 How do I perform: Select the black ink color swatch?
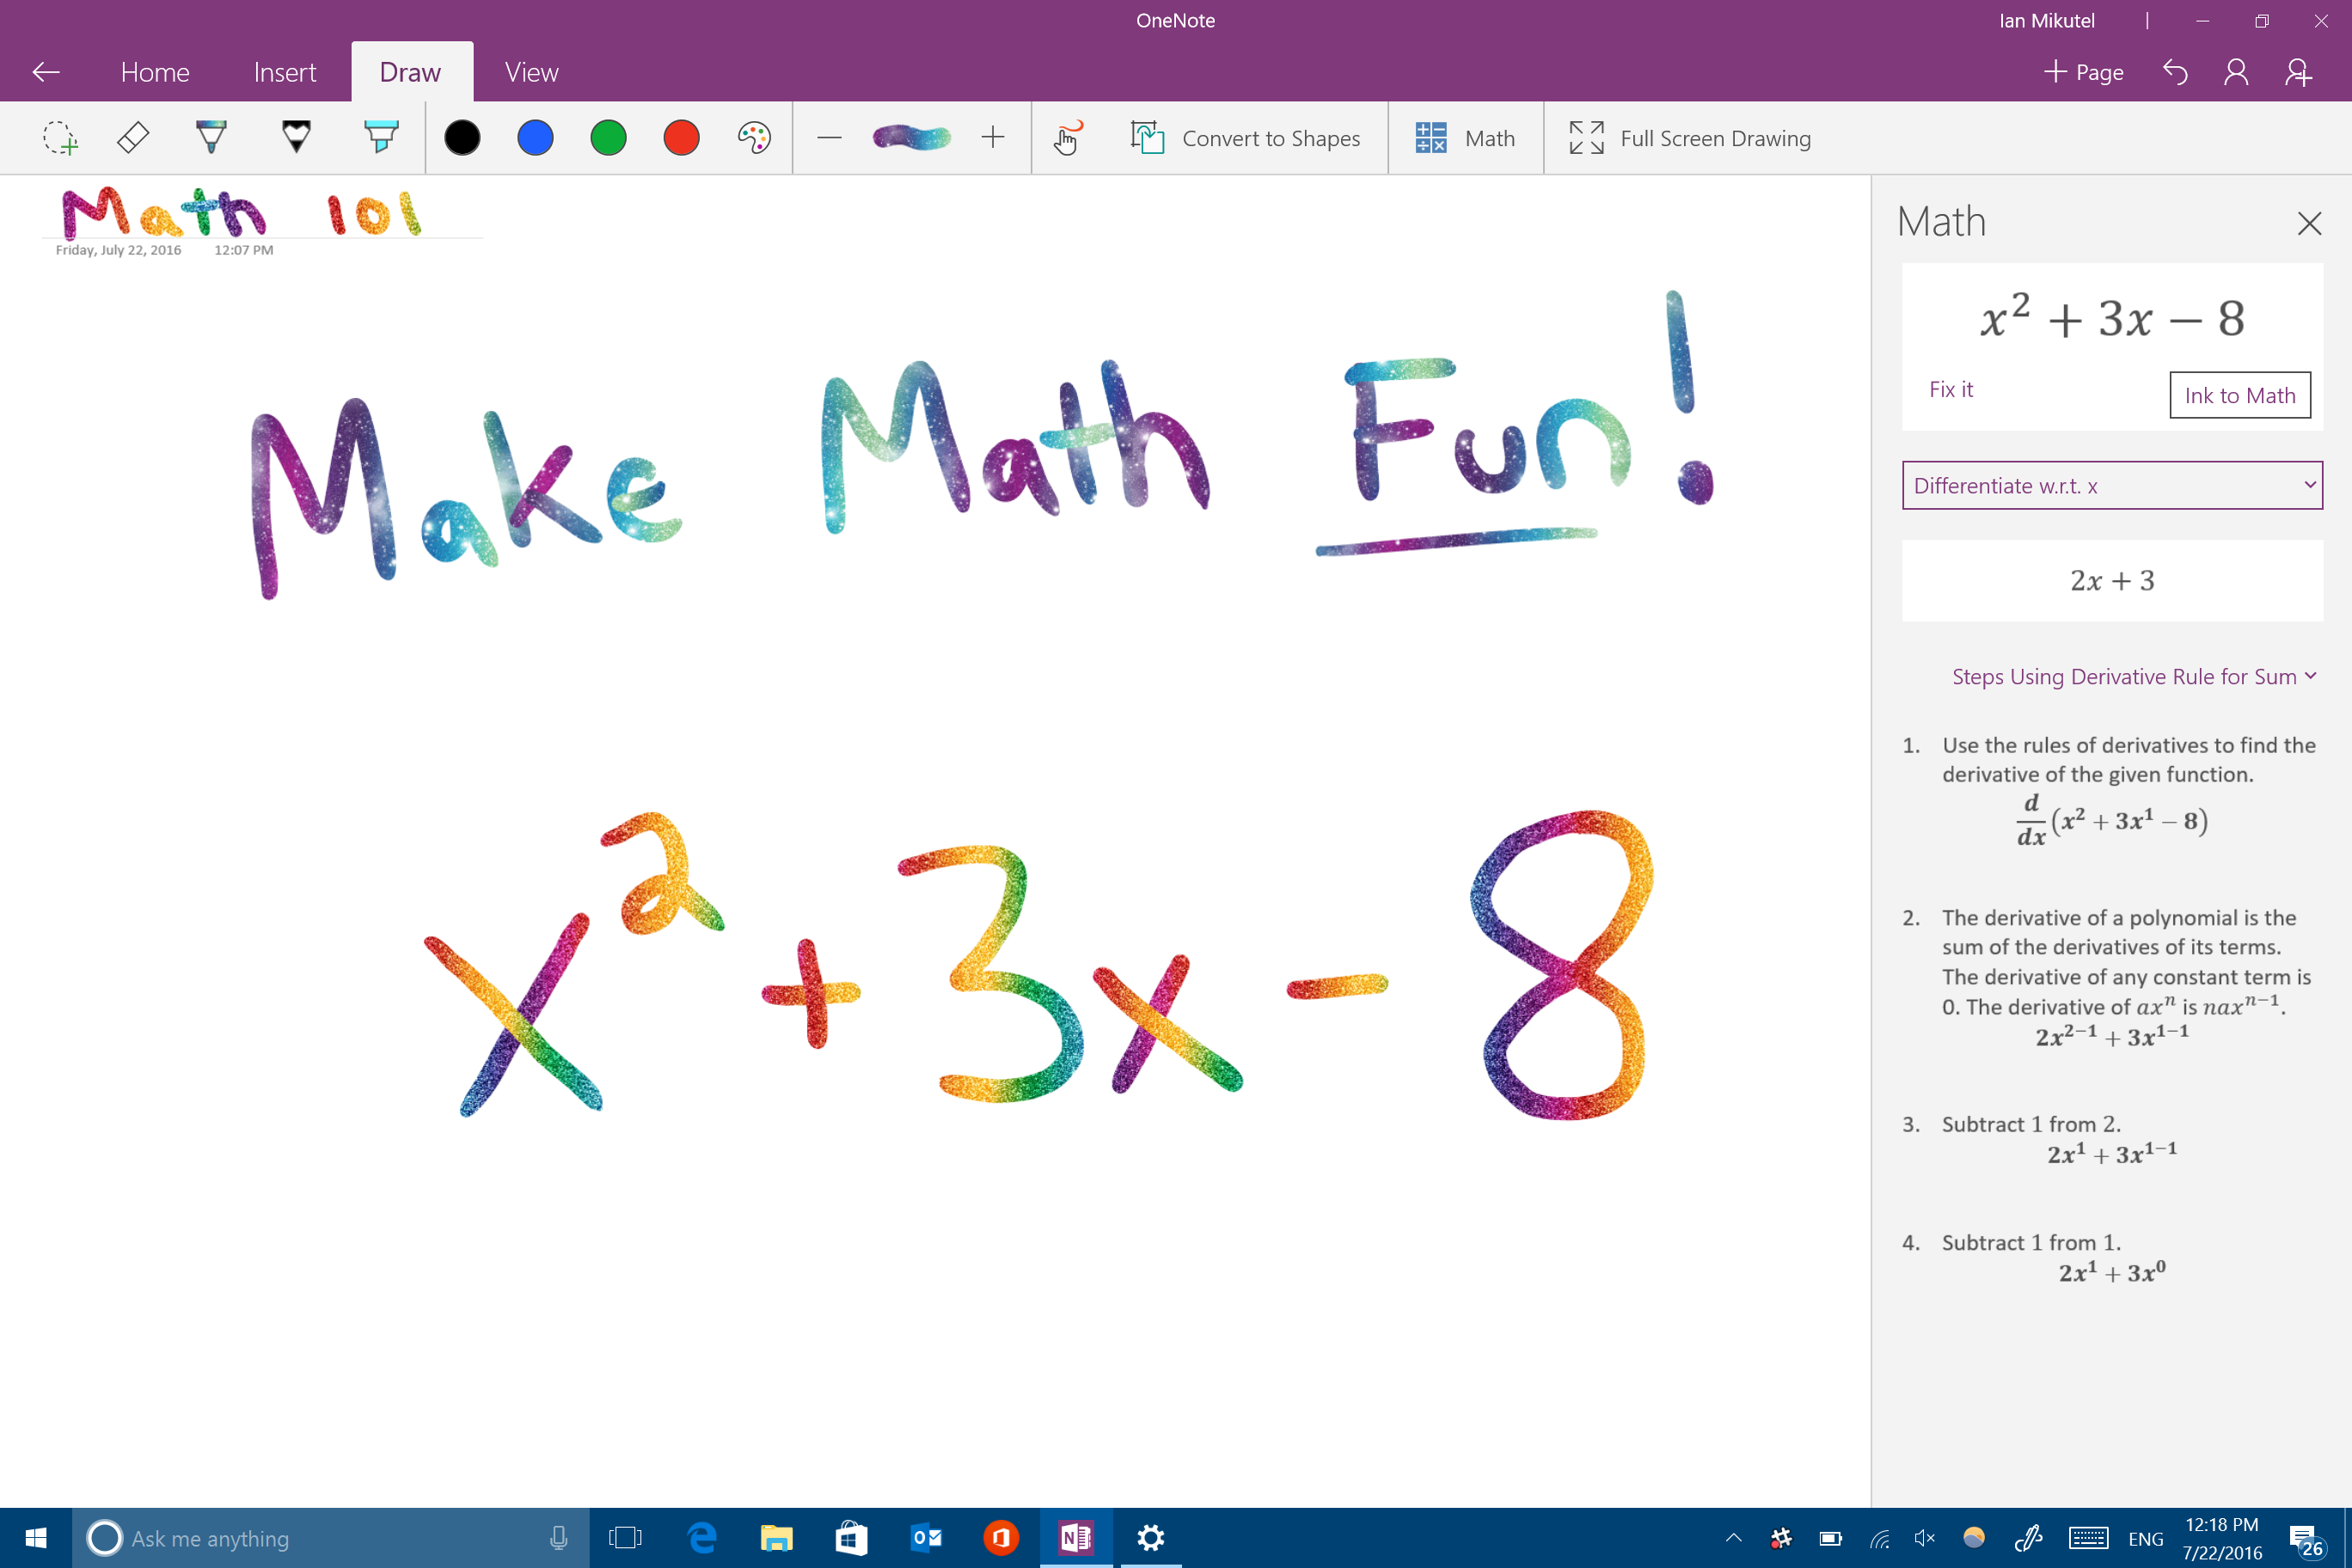coord(460,138)
